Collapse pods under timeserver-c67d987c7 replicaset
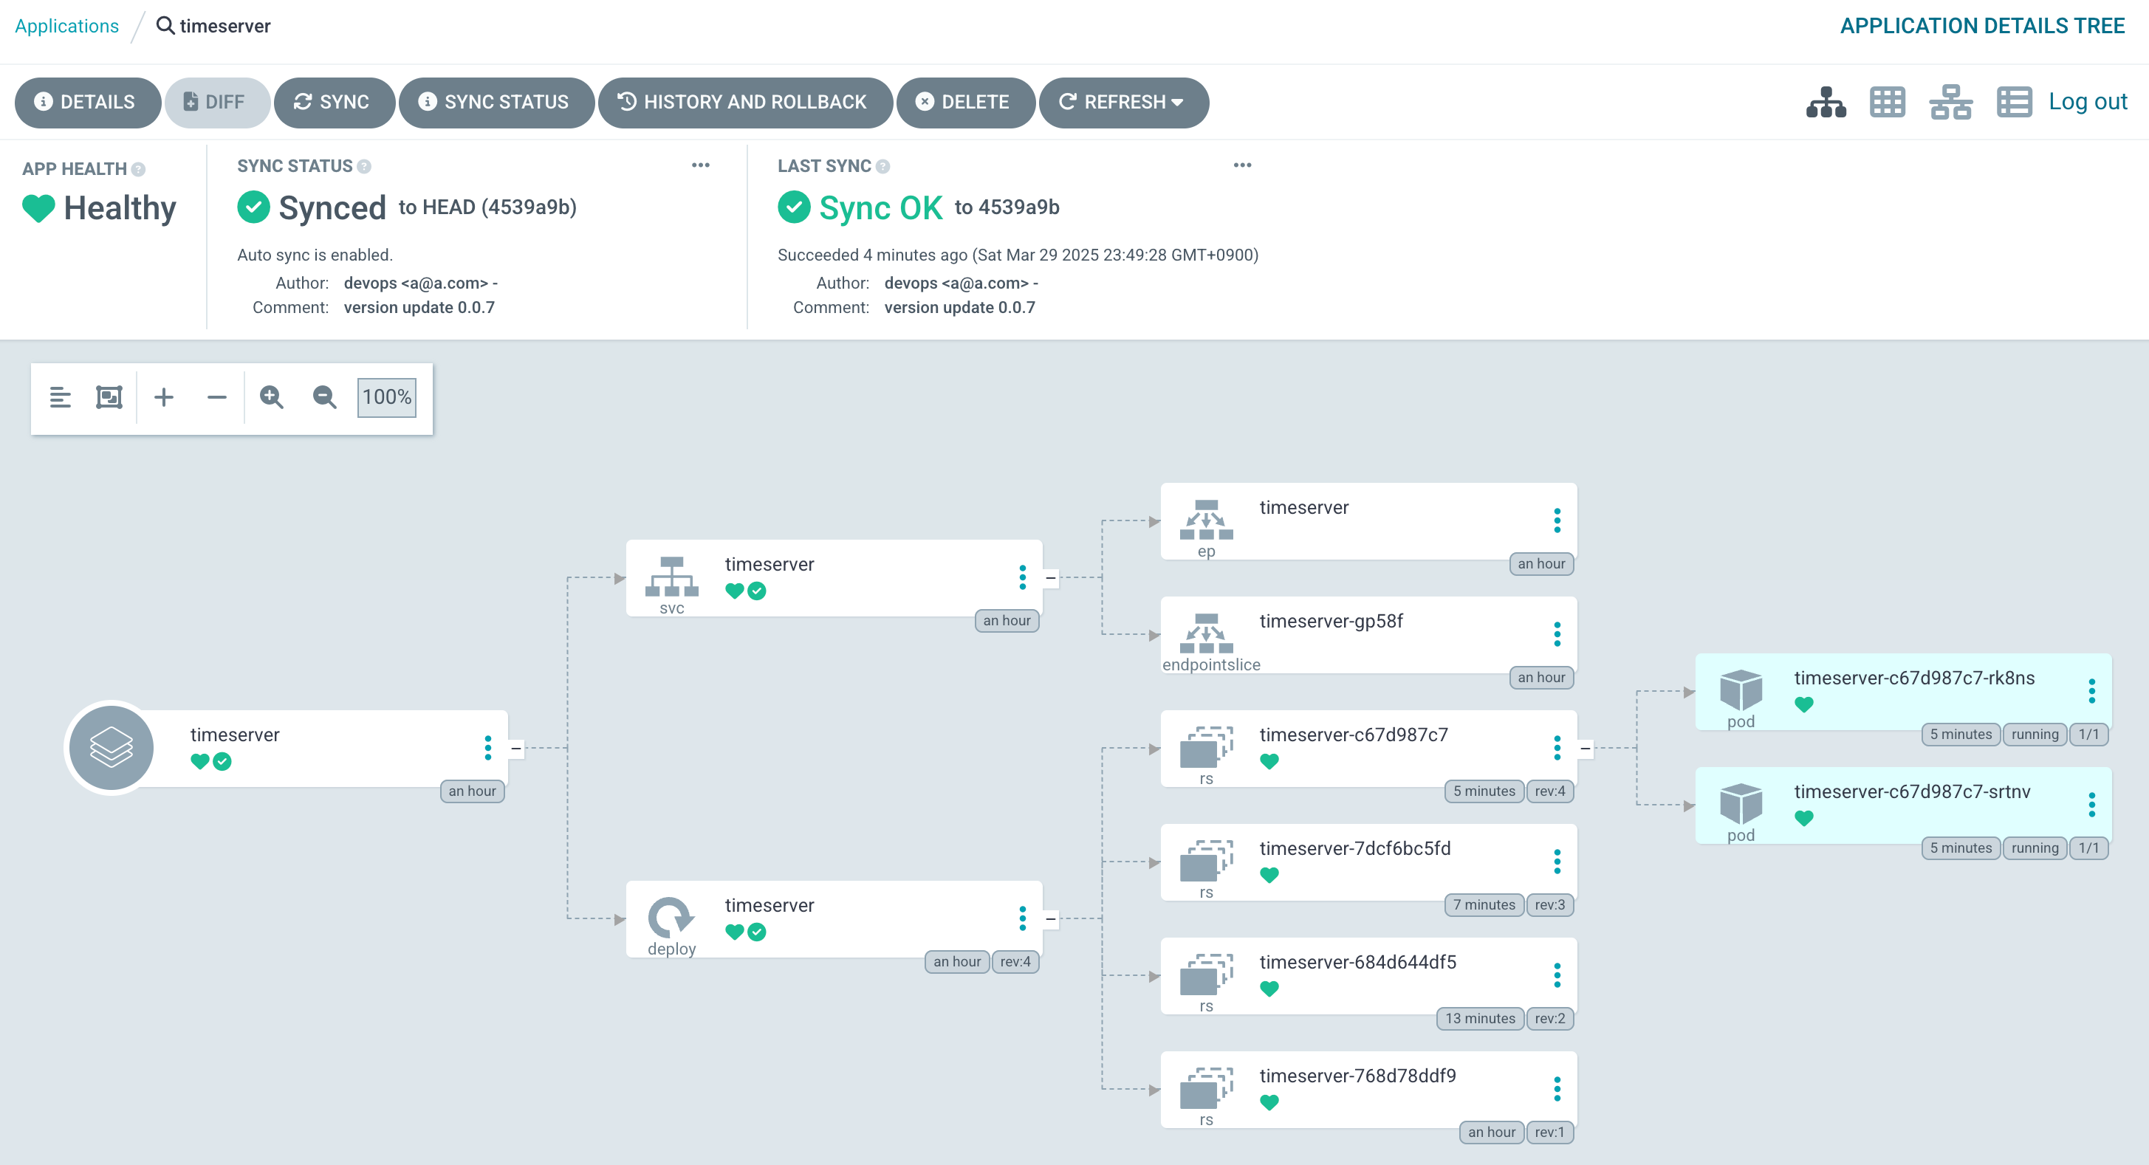The image size is (2149, 1165). 1586,749
